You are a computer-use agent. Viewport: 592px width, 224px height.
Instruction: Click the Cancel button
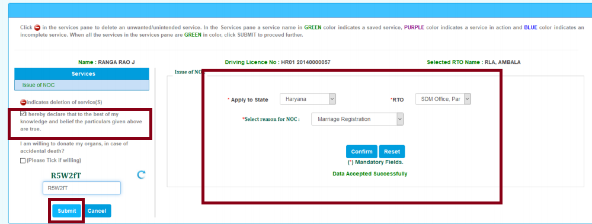[97, 211]
